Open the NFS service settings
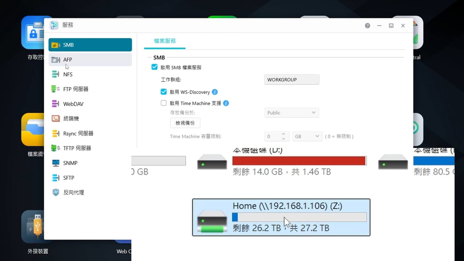 (90, 74)
